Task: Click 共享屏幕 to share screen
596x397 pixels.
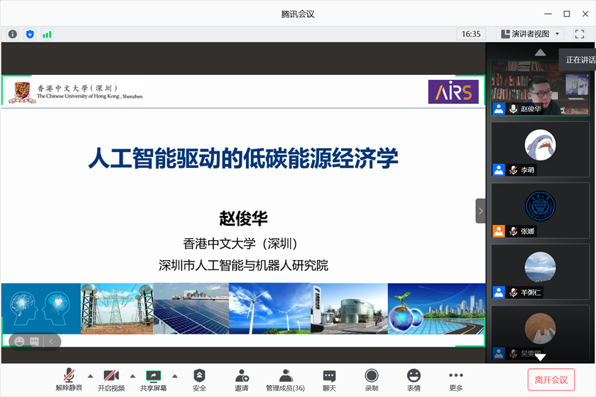Action: click(x=153, y=379)
